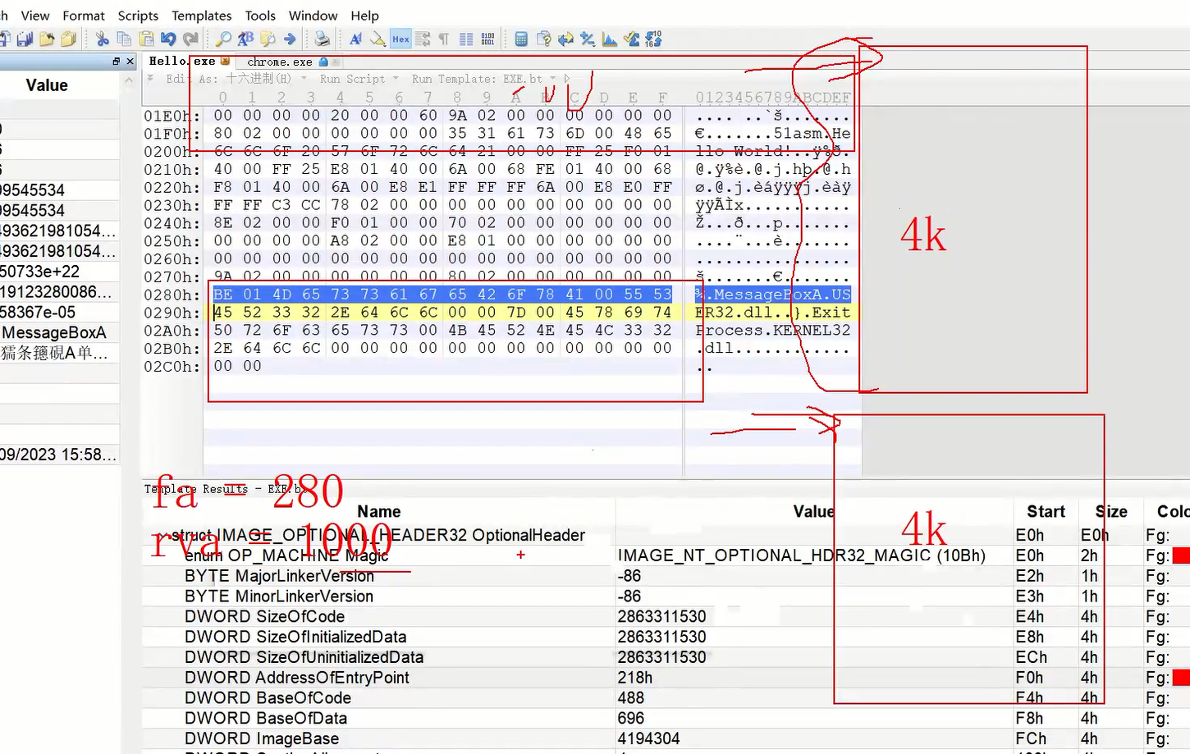
Task: Open the Histogram chart icon
Action: coord(610,39)
